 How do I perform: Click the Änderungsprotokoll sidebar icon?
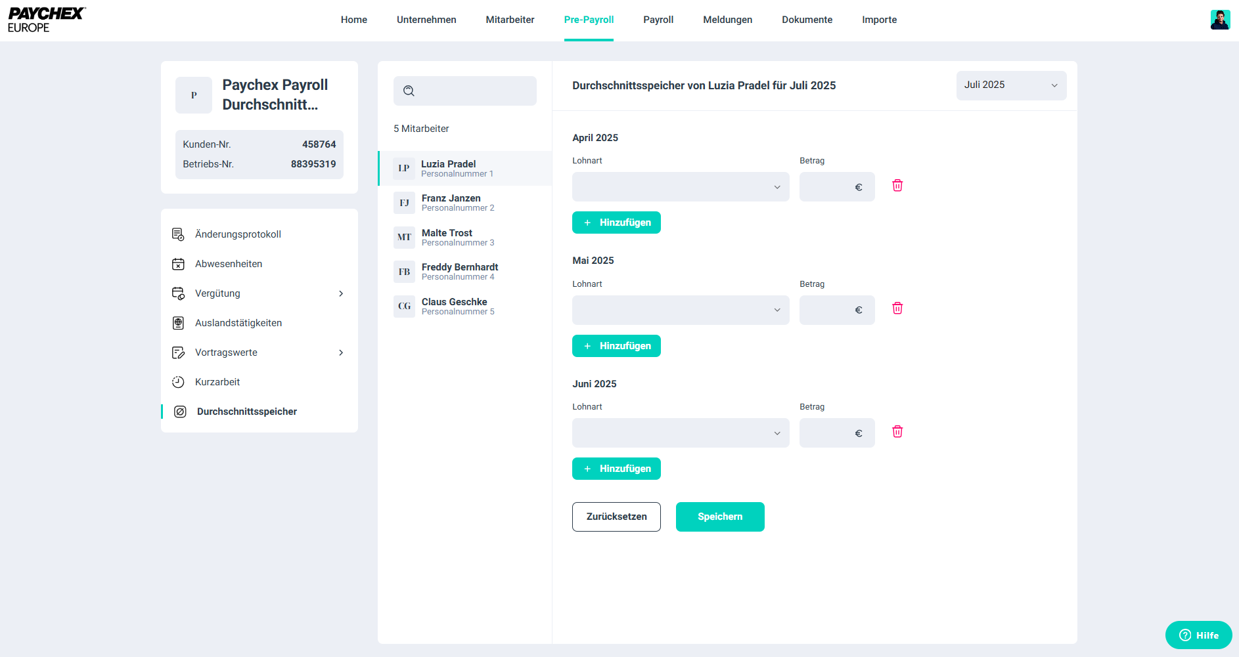pyautogui.click(x=178, y=234)
